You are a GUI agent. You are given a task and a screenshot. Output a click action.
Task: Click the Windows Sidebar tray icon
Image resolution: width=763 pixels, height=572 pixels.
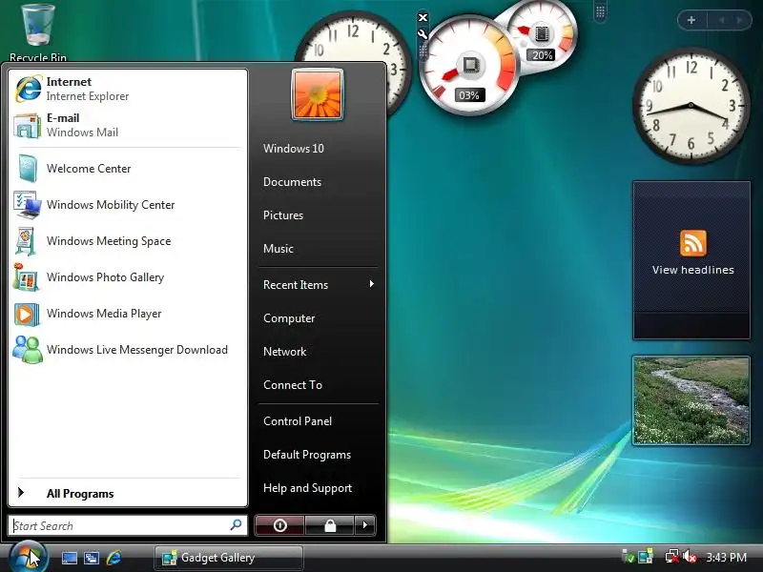click(646, 557)
